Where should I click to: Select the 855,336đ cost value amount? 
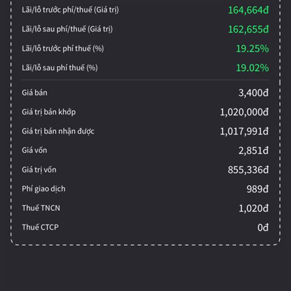click(248, 170)
